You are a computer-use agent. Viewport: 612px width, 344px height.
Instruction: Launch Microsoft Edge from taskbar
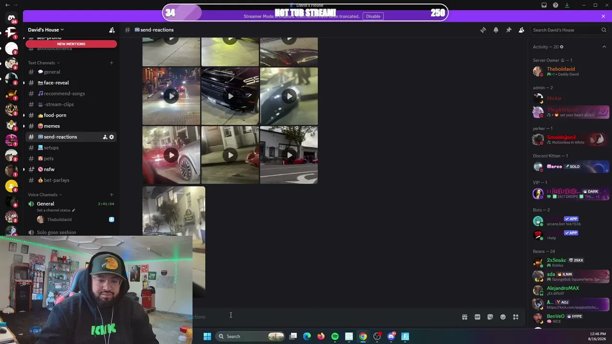pyautogui.click(x=307, y=336)
